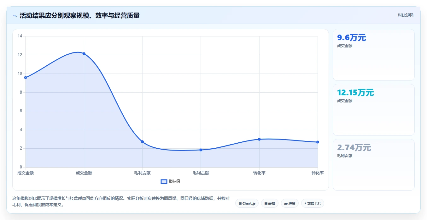427x220 pixels.
Task: Click the y-axis label 8
Action: click(x=21, y=92)
